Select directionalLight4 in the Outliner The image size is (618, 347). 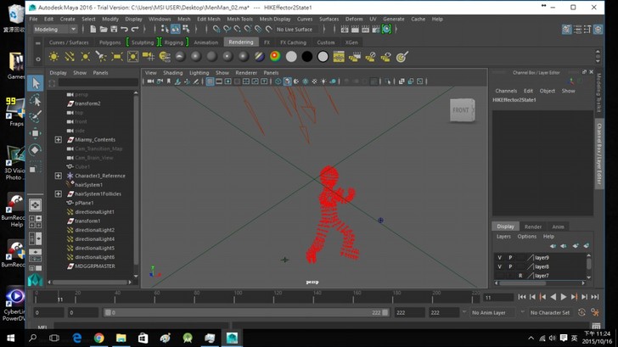coord(94,238)
